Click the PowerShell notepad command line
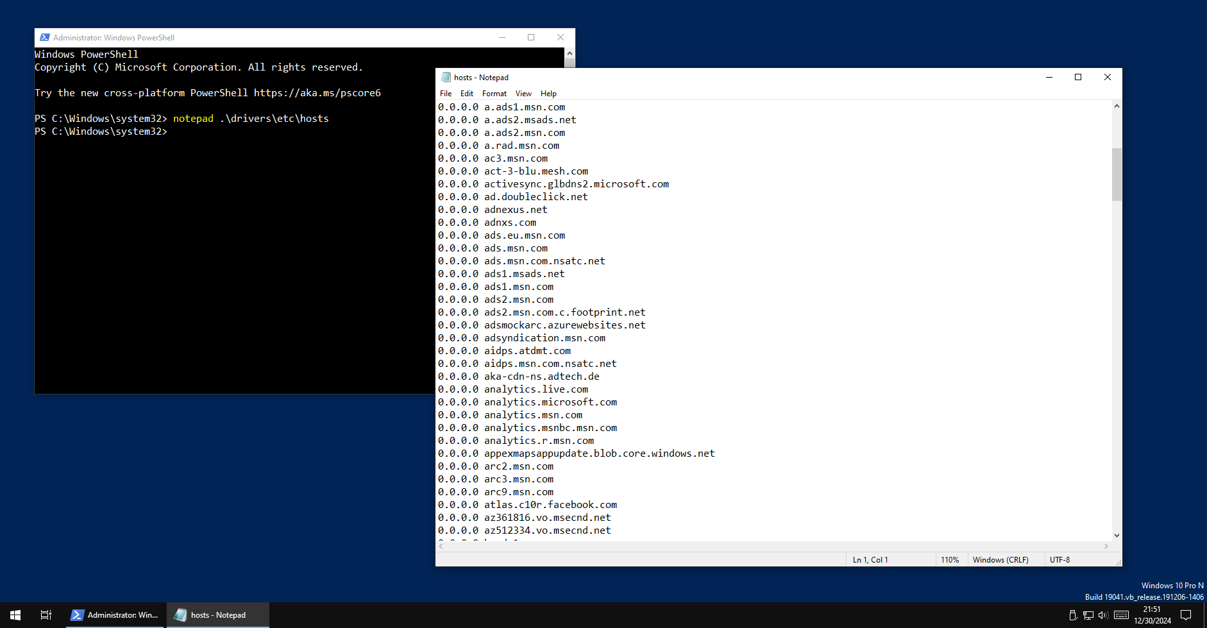This screenshot has width=1207, height=628. 181,119
